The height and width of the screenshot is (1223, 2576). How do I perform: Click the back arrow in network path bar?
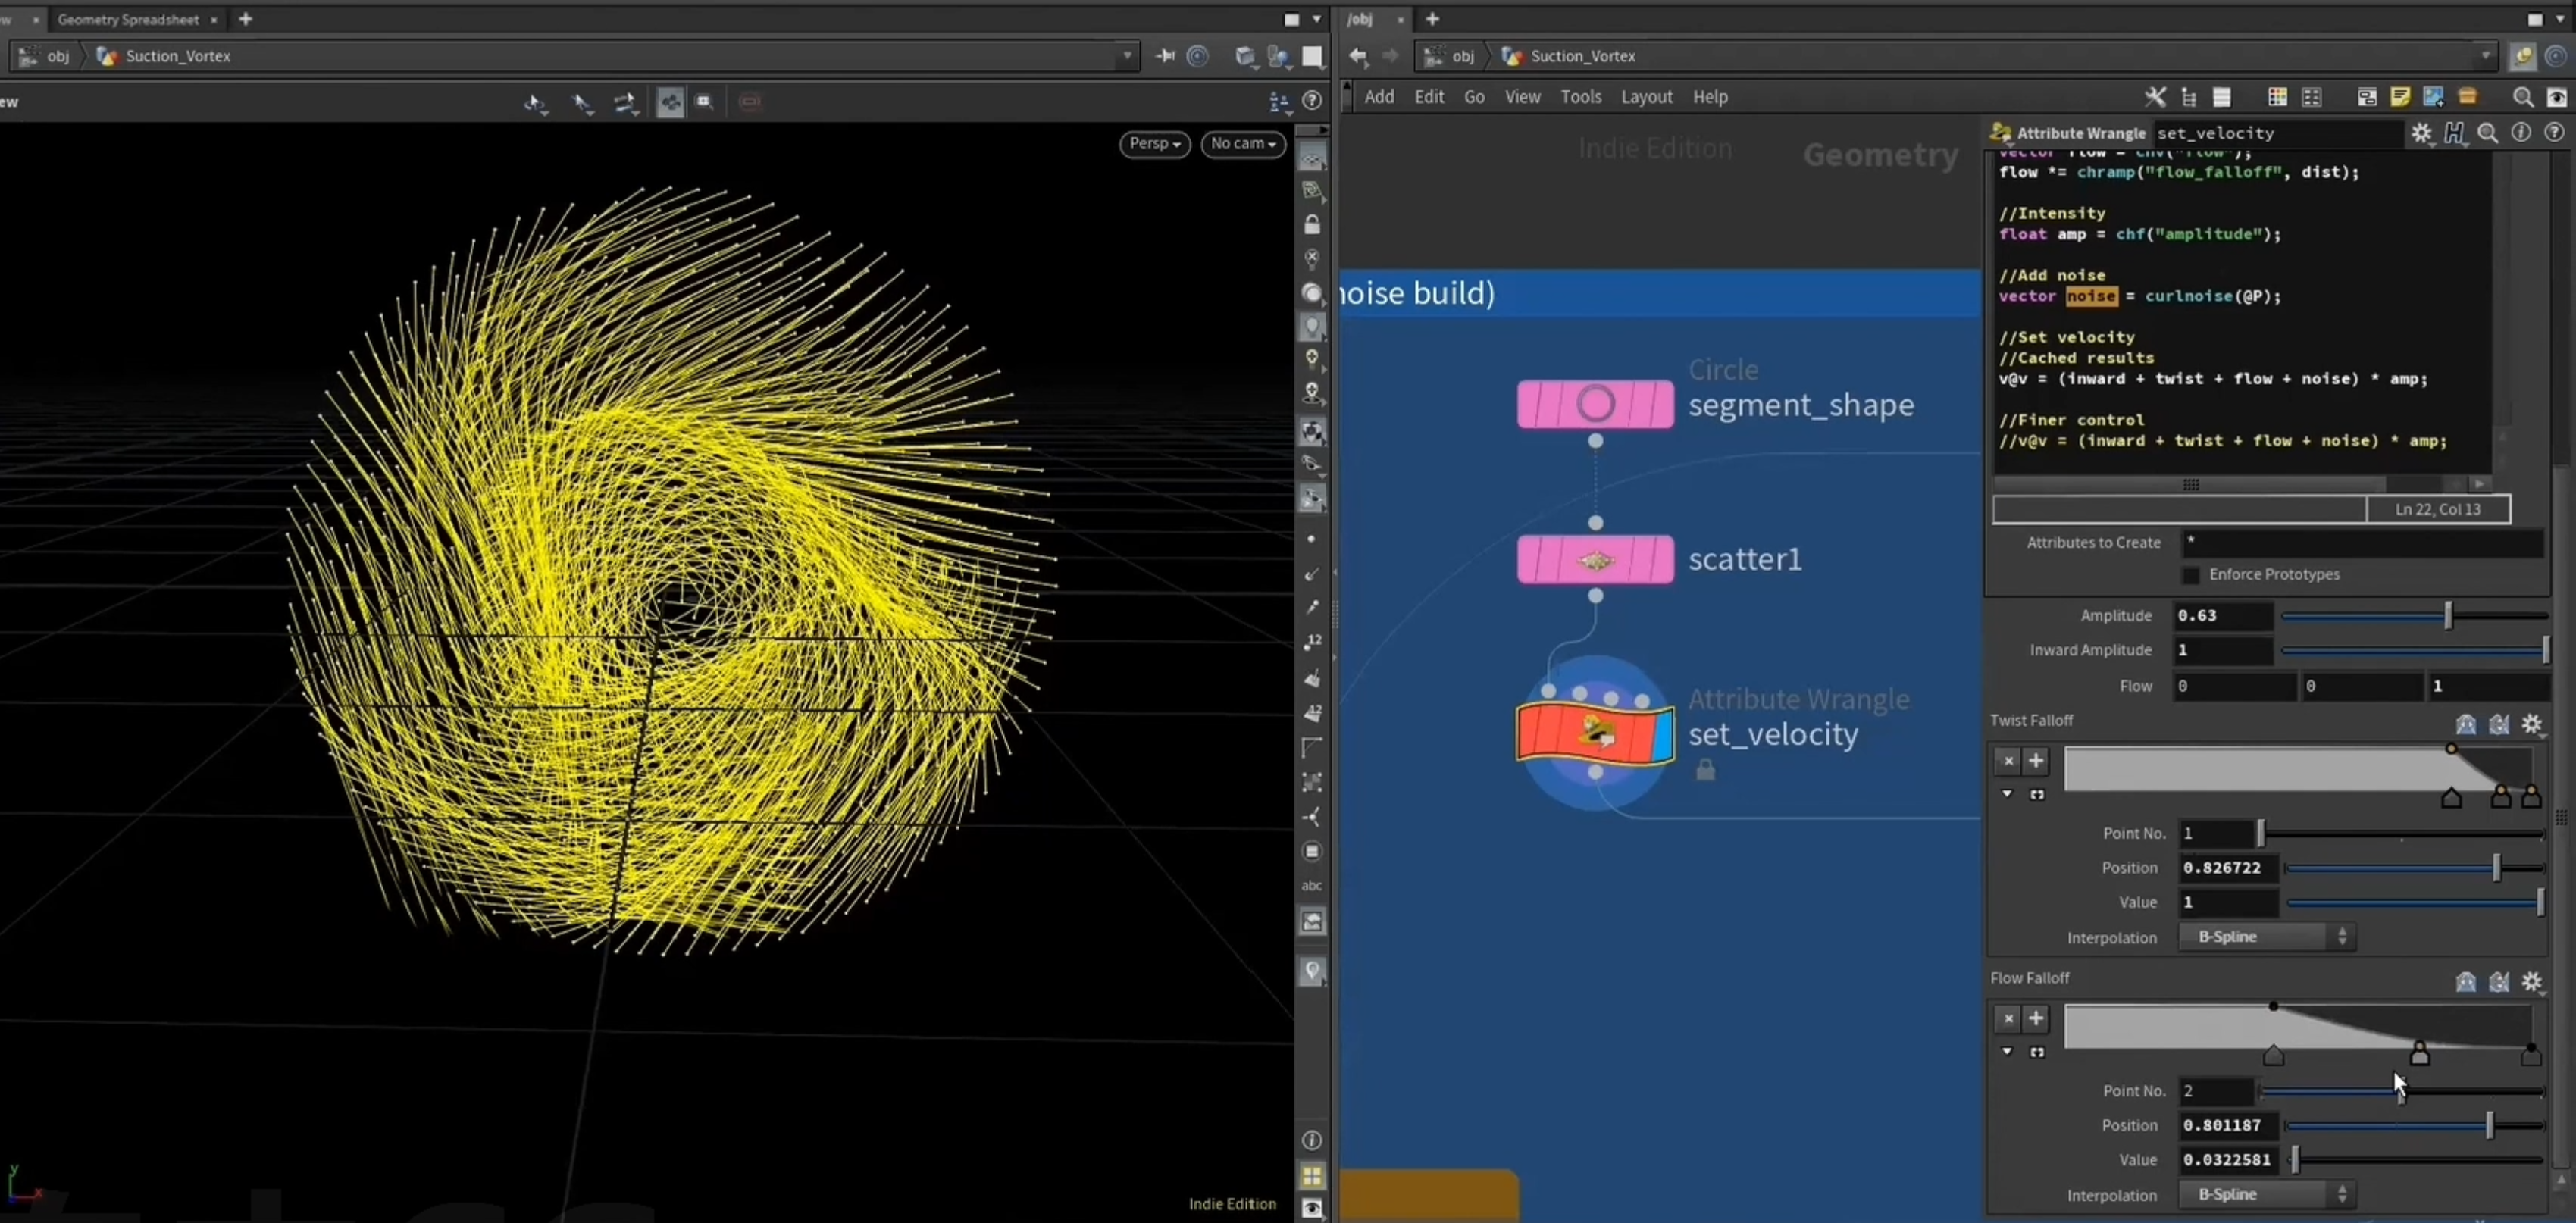pos(1358,56)
